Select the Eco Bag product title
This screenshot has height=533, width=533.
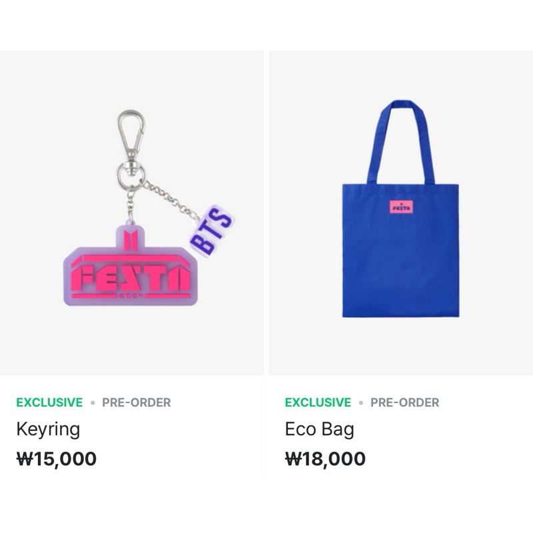[320, 429]
